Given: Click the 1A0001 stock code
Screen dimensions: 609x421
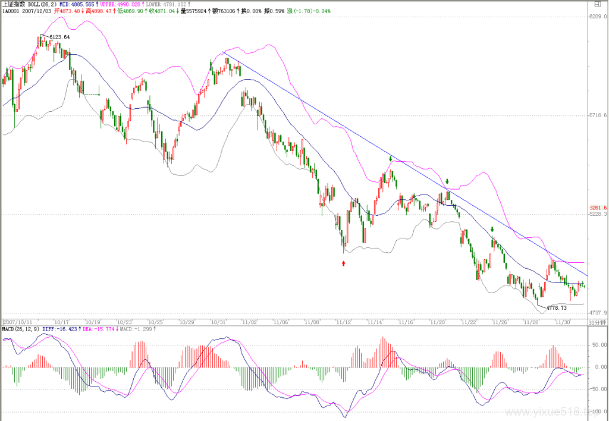Looking at the screenshot, I should 11,11.
